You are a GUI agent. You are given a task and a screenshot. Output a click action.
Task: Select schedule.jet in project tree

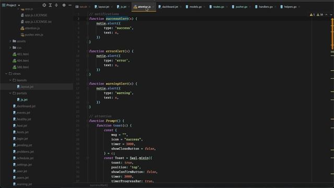coord(23,158)
